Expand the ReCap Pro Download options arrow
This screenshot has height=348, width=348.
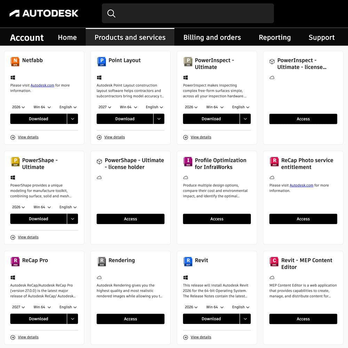(x=73, y=319)
